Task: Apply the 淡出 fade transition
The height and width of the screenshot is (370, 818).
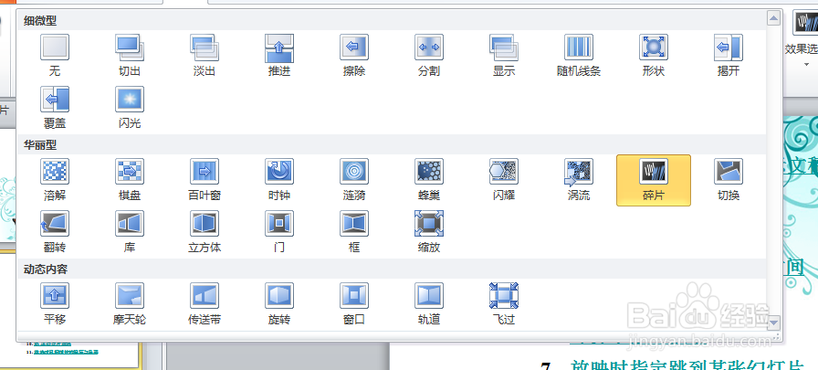Action: click(204, 56)
